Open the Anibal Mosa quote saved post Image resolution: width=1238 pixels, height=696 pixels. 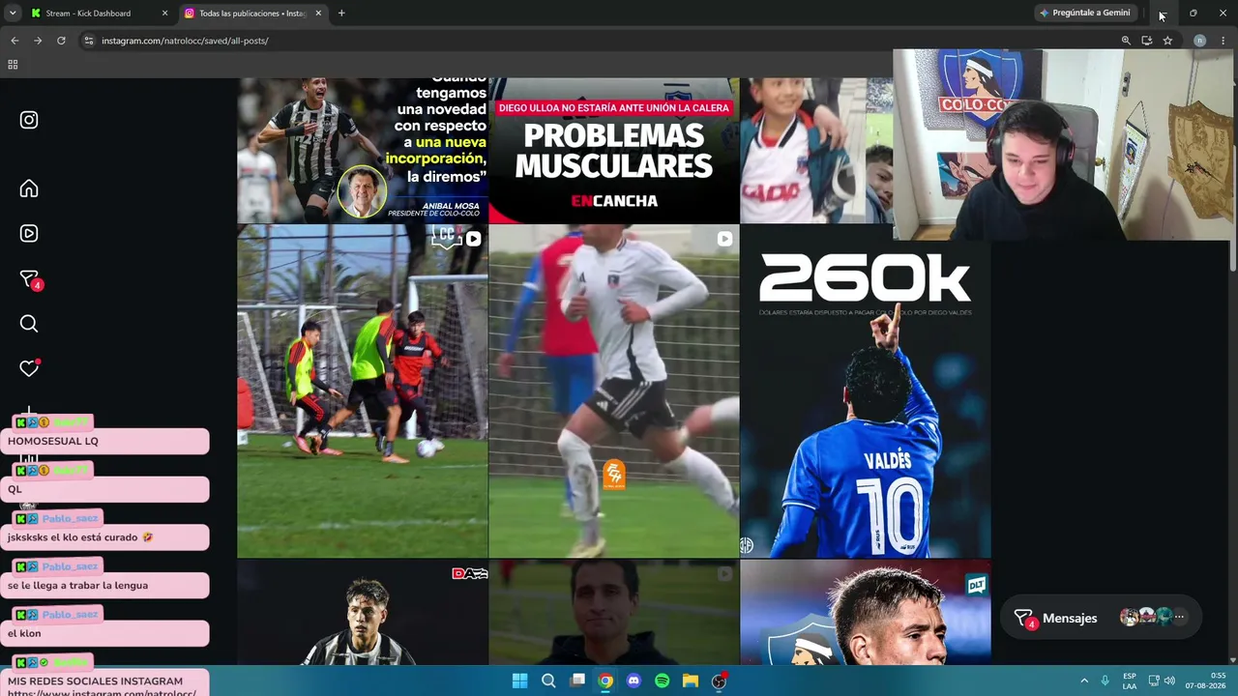tap(363, 150)
